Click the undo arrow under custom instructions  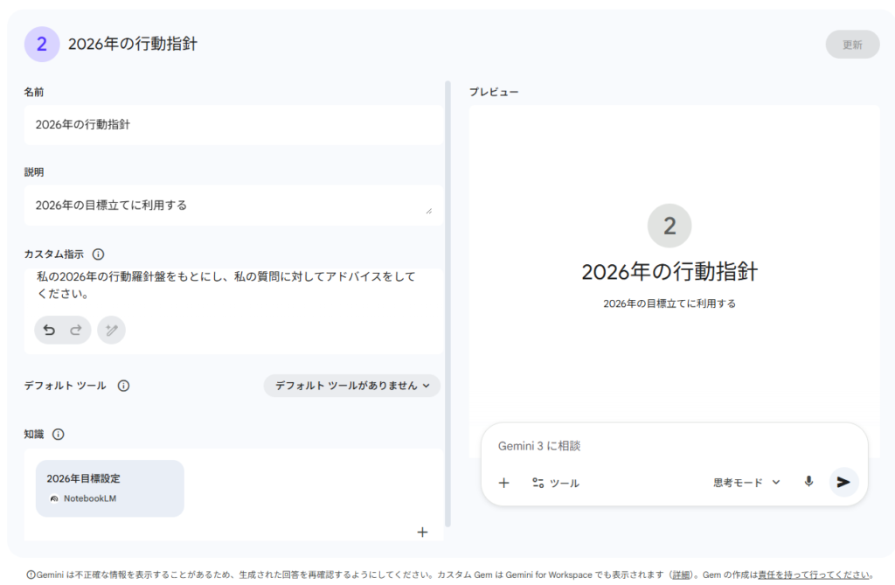(50, 330)
